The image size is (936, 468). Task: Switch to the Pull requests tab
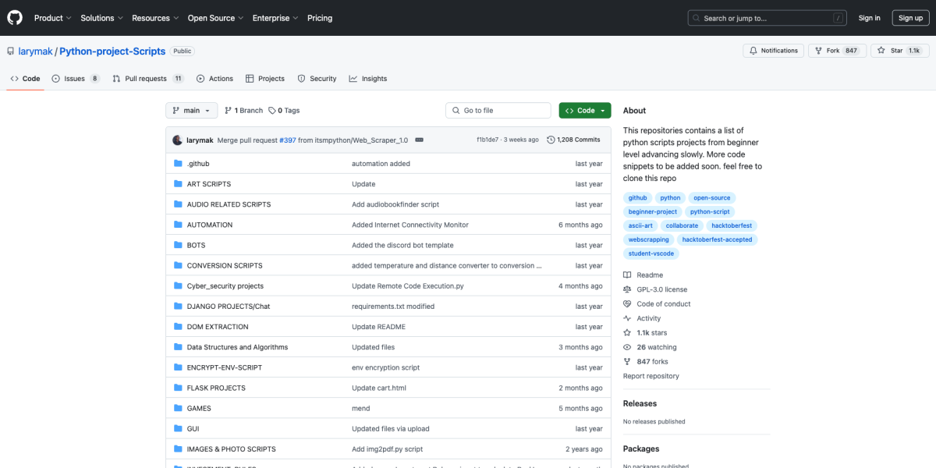(147, 79)
